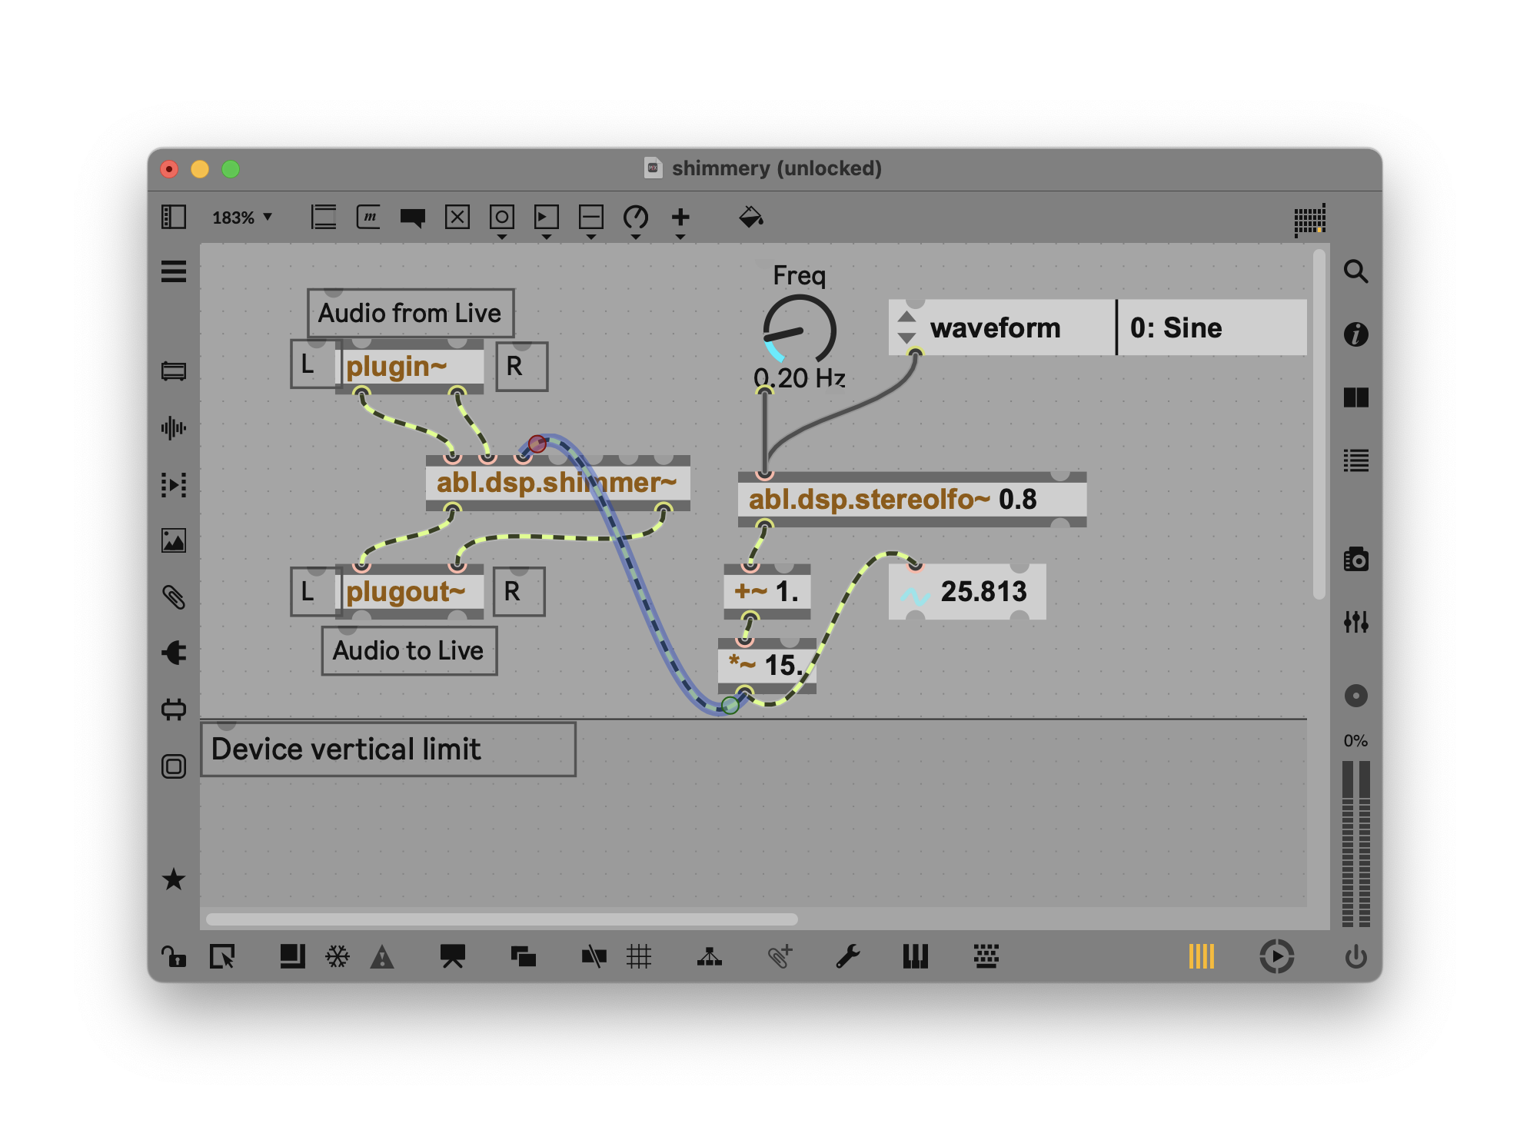Open the search magnifier in right sidebar
1530x1130 pixels.
tap(1355, 271)
